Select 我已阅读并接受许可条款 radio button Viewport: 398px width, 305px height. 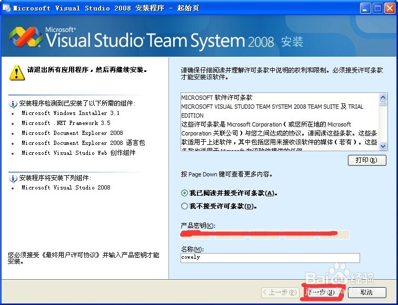click(x=185, y=193)
